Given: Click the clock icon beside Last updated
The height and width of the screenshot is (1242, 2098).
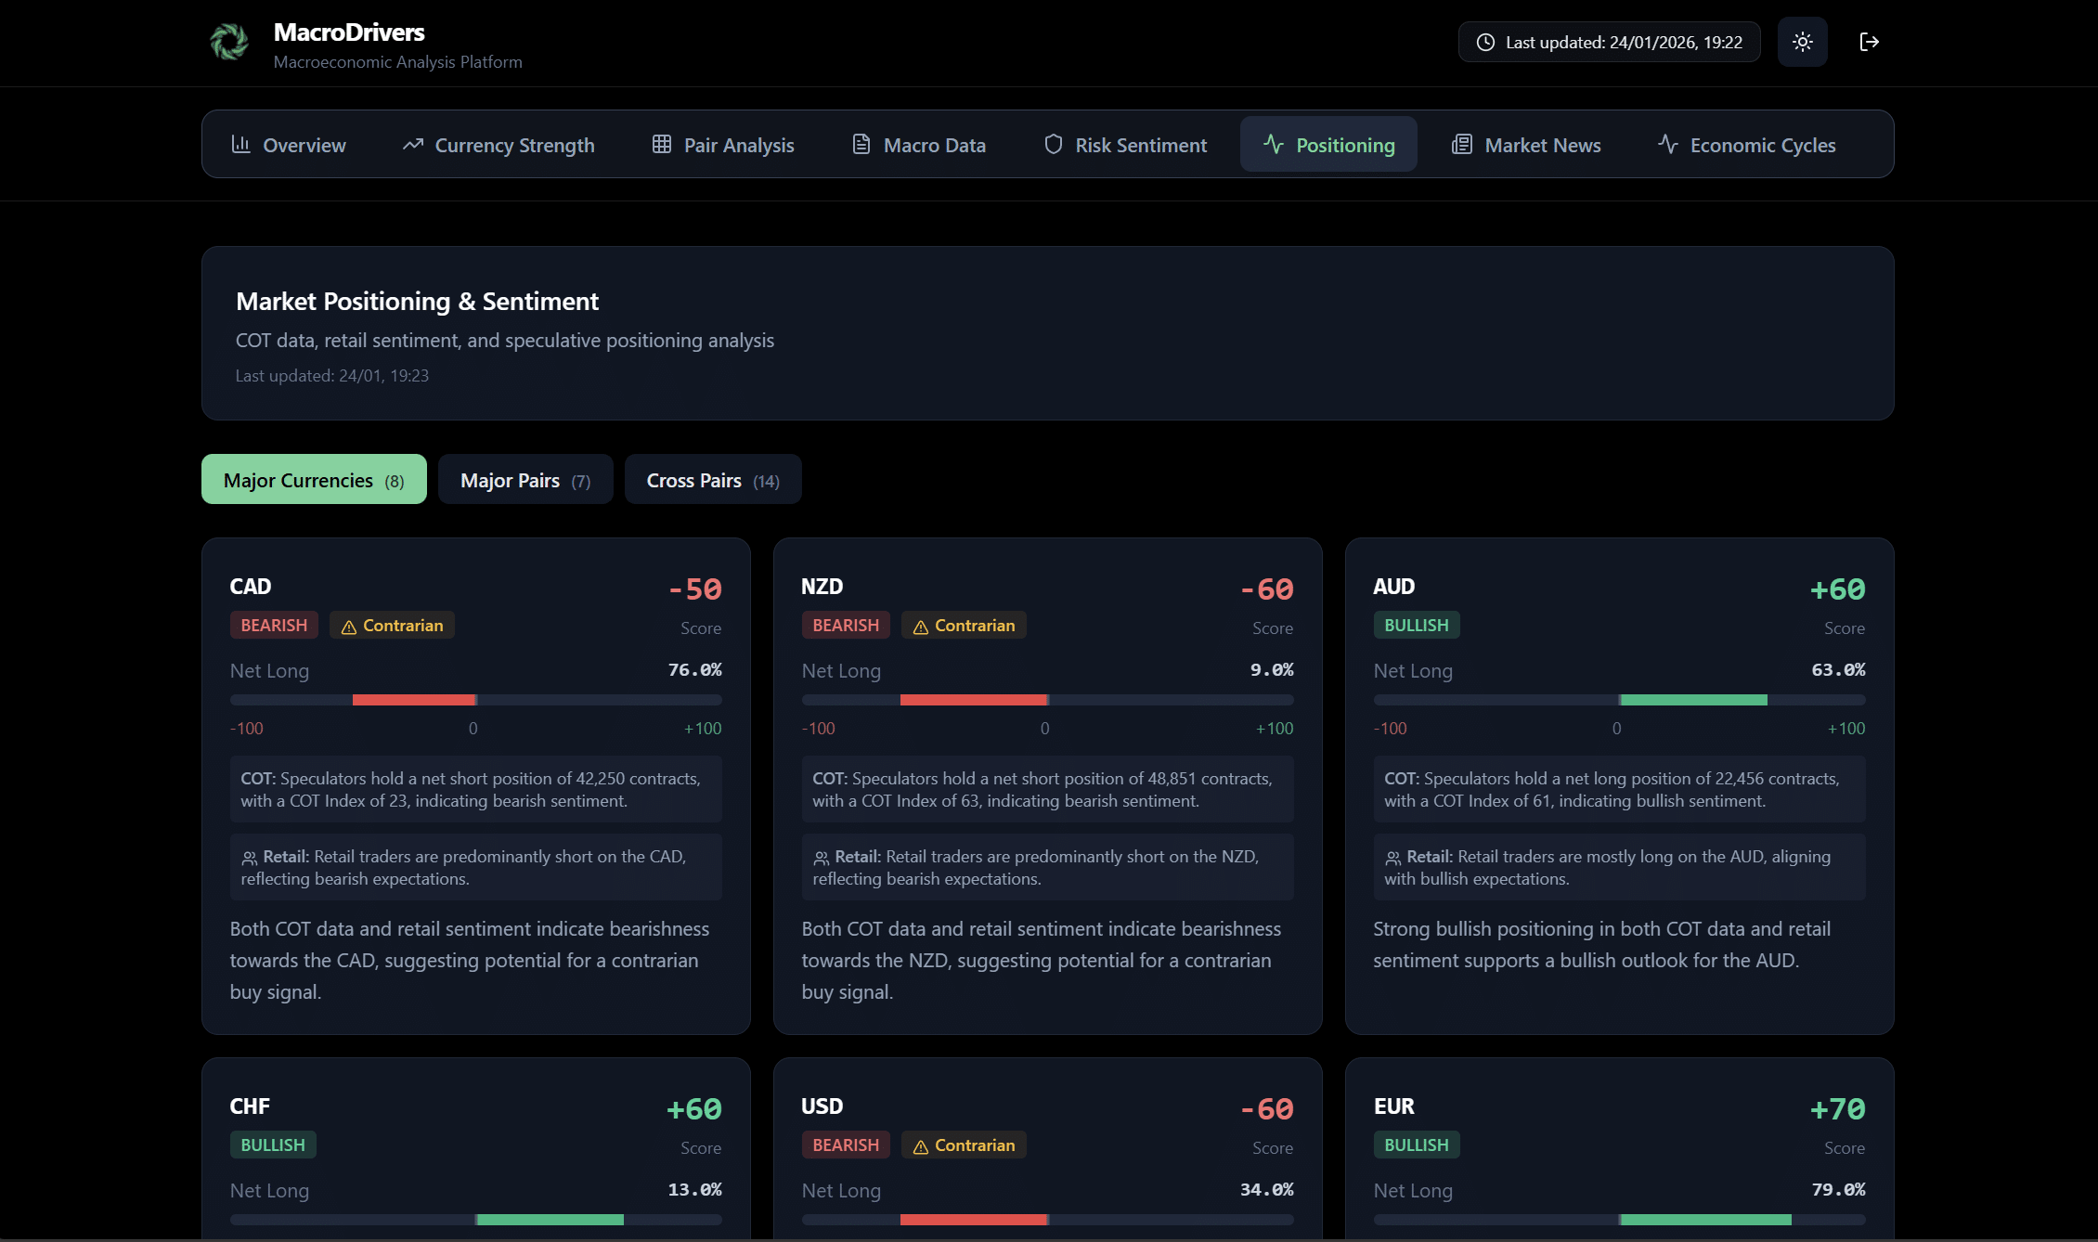Looking at the screenshot, I should click(x=1485, y=43).
